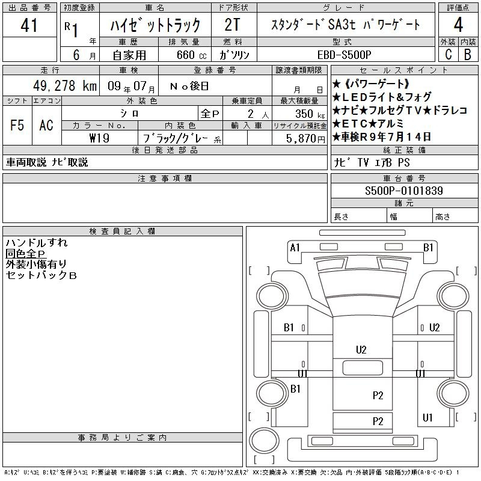The height and width of the screenshot is (481, 481).
Task: Click the interior grade B
Action: coord(468,55)
